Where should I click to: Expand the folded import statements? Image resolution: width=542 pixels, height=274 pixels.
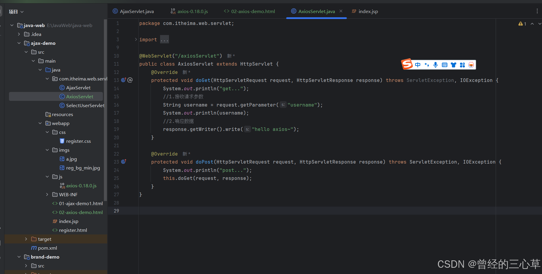(136, 39)
